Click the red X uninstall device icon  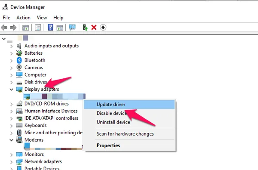point(94,28)
